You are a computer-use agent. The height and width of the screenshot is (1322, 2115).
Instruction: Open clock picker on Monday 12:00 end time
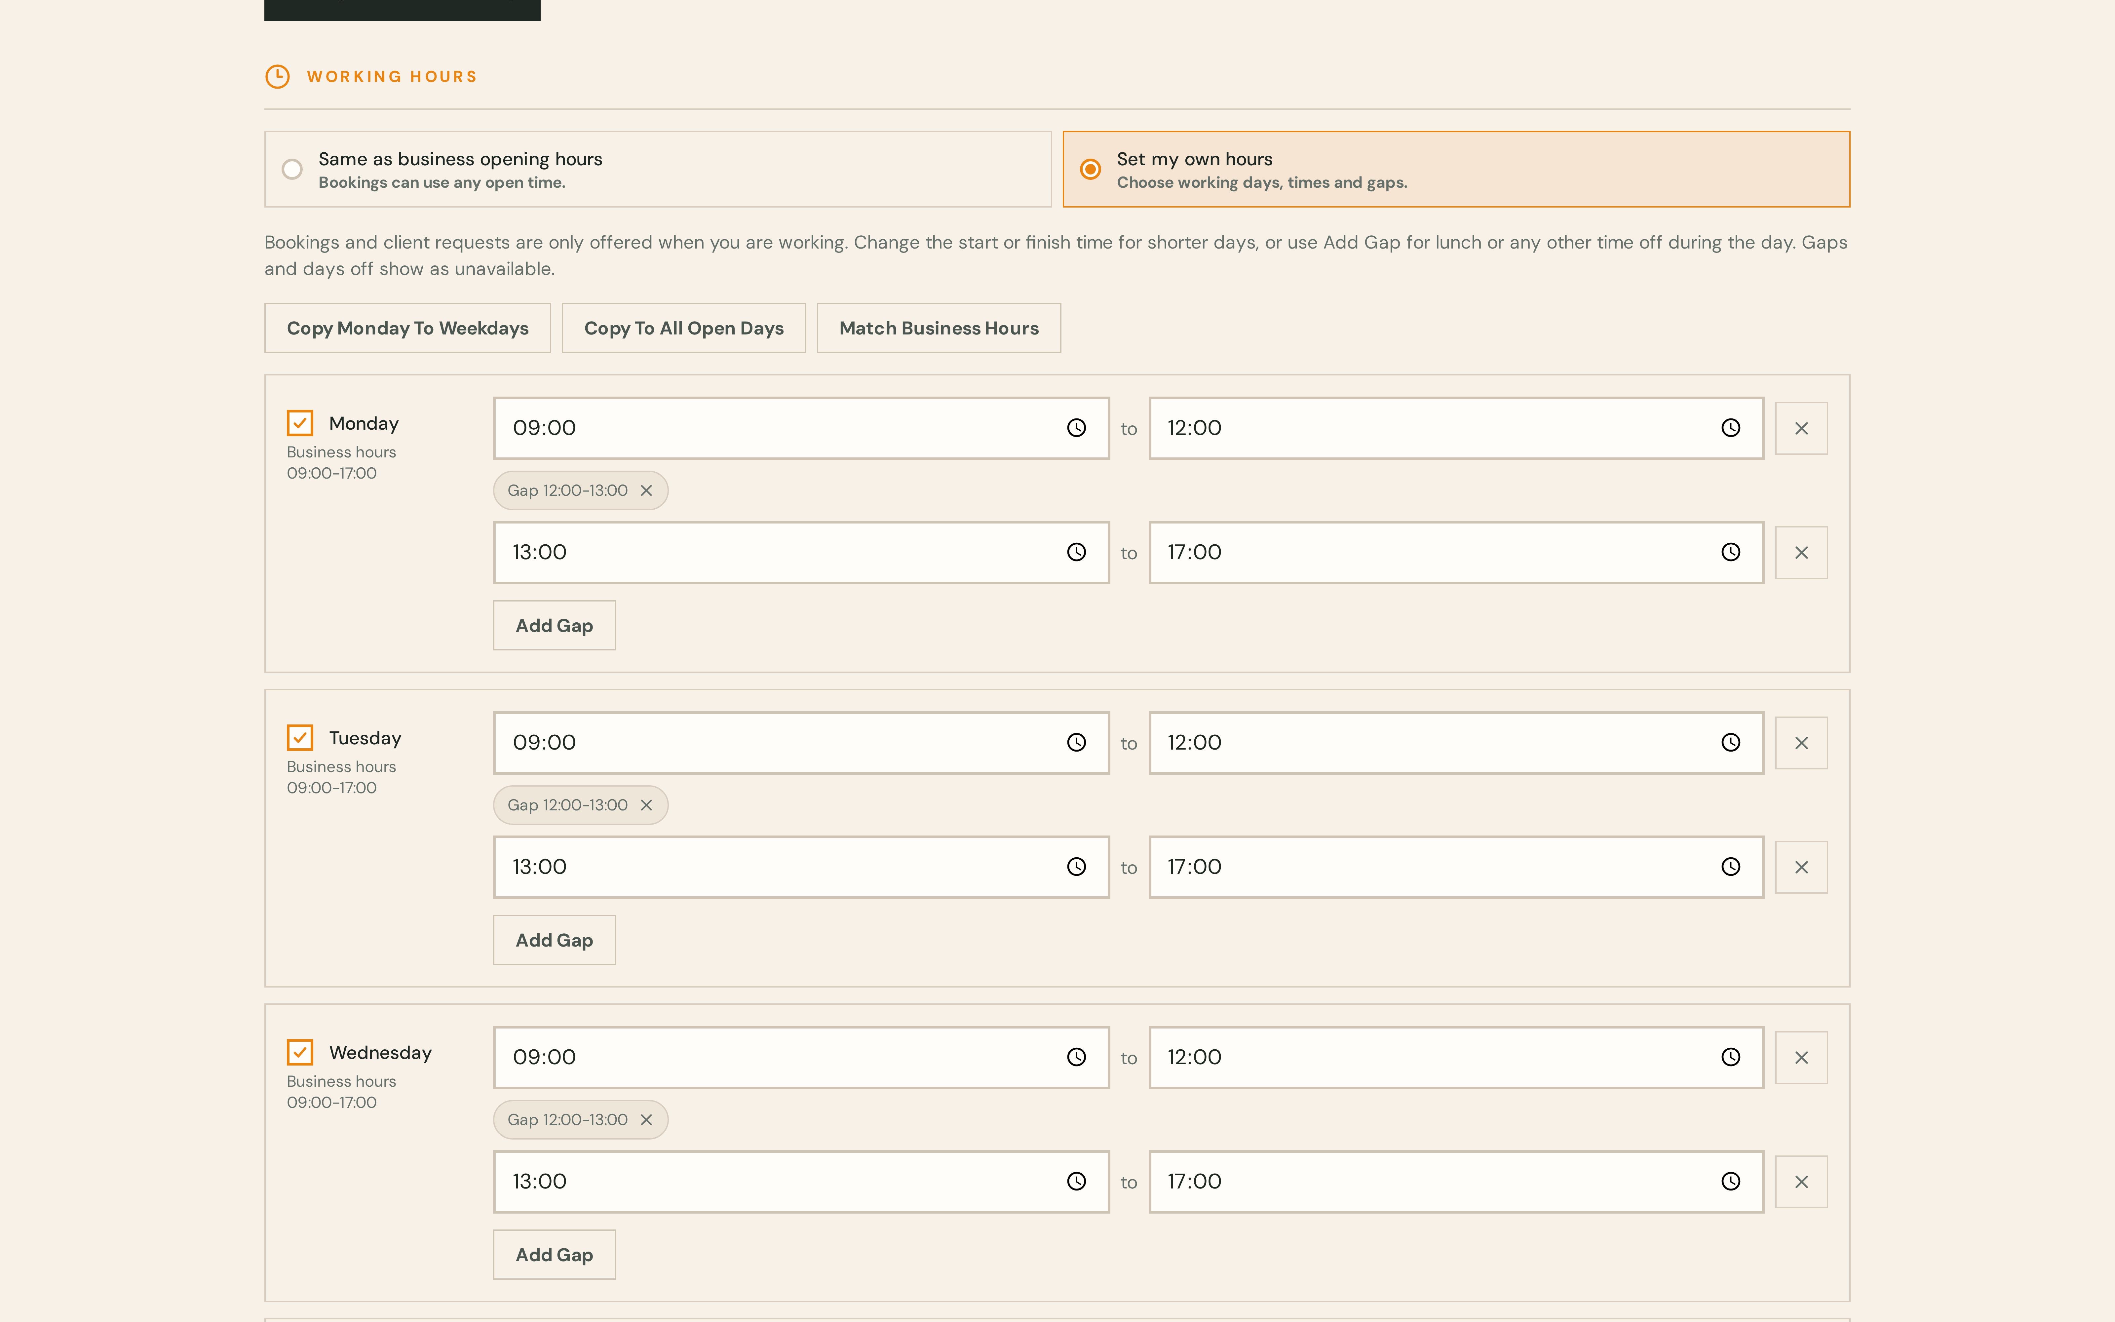(x=1730, y=428)
